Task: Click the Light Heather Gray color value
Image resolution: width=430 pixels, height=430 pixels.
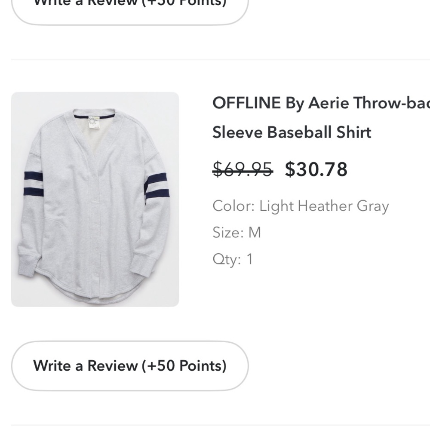Action: (324, 206)
